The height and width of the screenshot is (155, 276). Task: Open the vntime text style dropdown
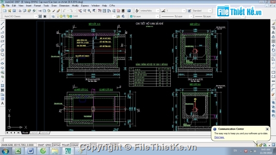158,11
